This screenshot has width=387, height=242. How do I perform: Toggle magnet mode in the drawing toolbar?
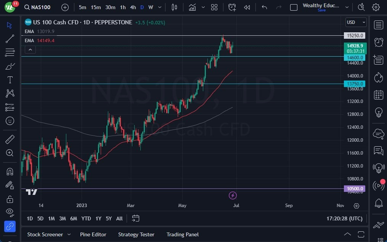pos(10,171)
